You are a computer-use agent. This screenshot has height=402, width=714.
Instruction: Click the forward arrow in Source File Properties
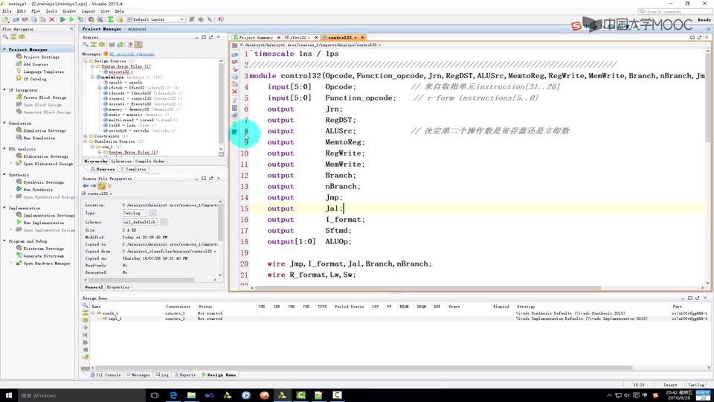[94, 186]
